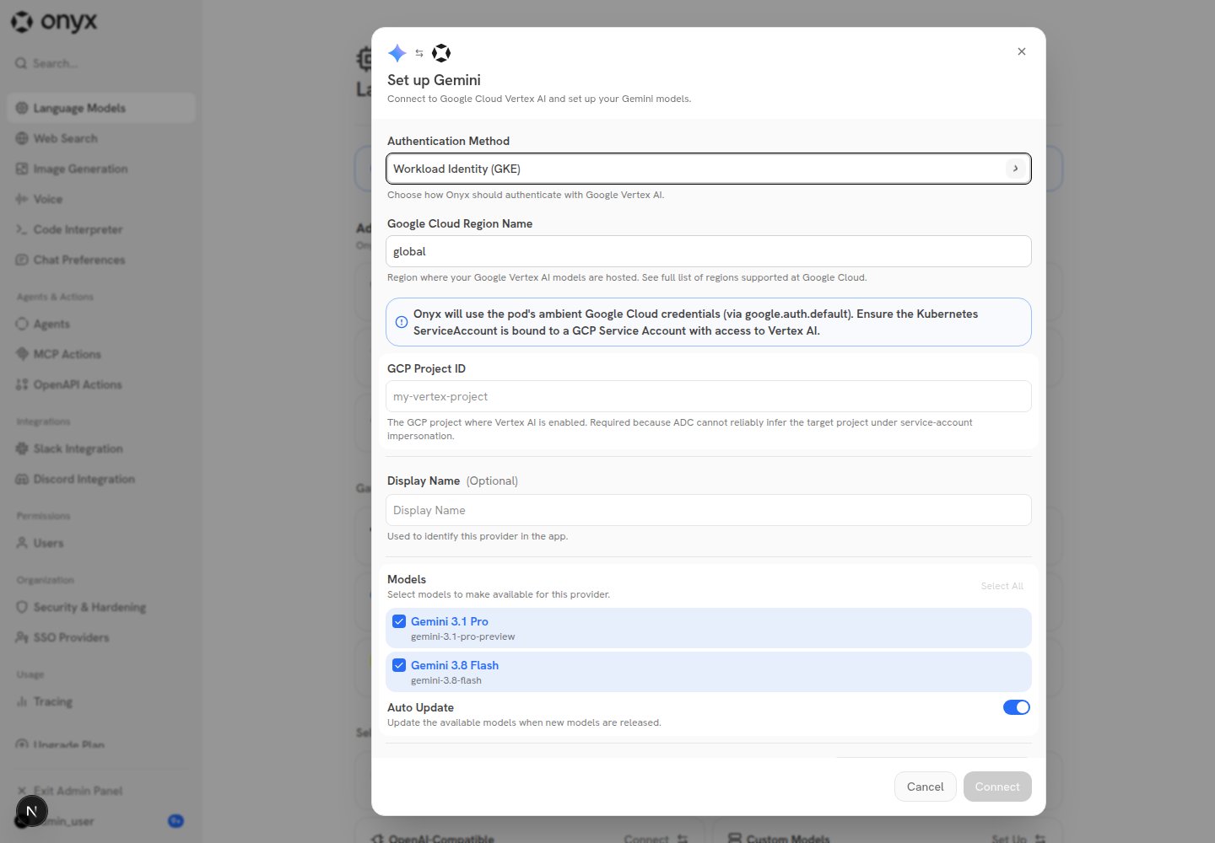Uncheck the Gemini 3.1 Pro checkbox
This screenshot has height=843, width=1215.
399,621
